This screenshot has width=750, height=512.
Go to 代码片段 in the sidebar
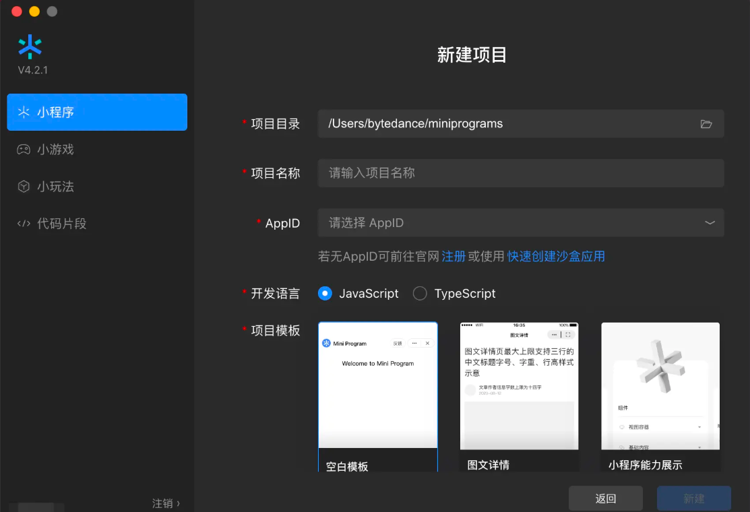pyautogui.click(x=97, y=224)
